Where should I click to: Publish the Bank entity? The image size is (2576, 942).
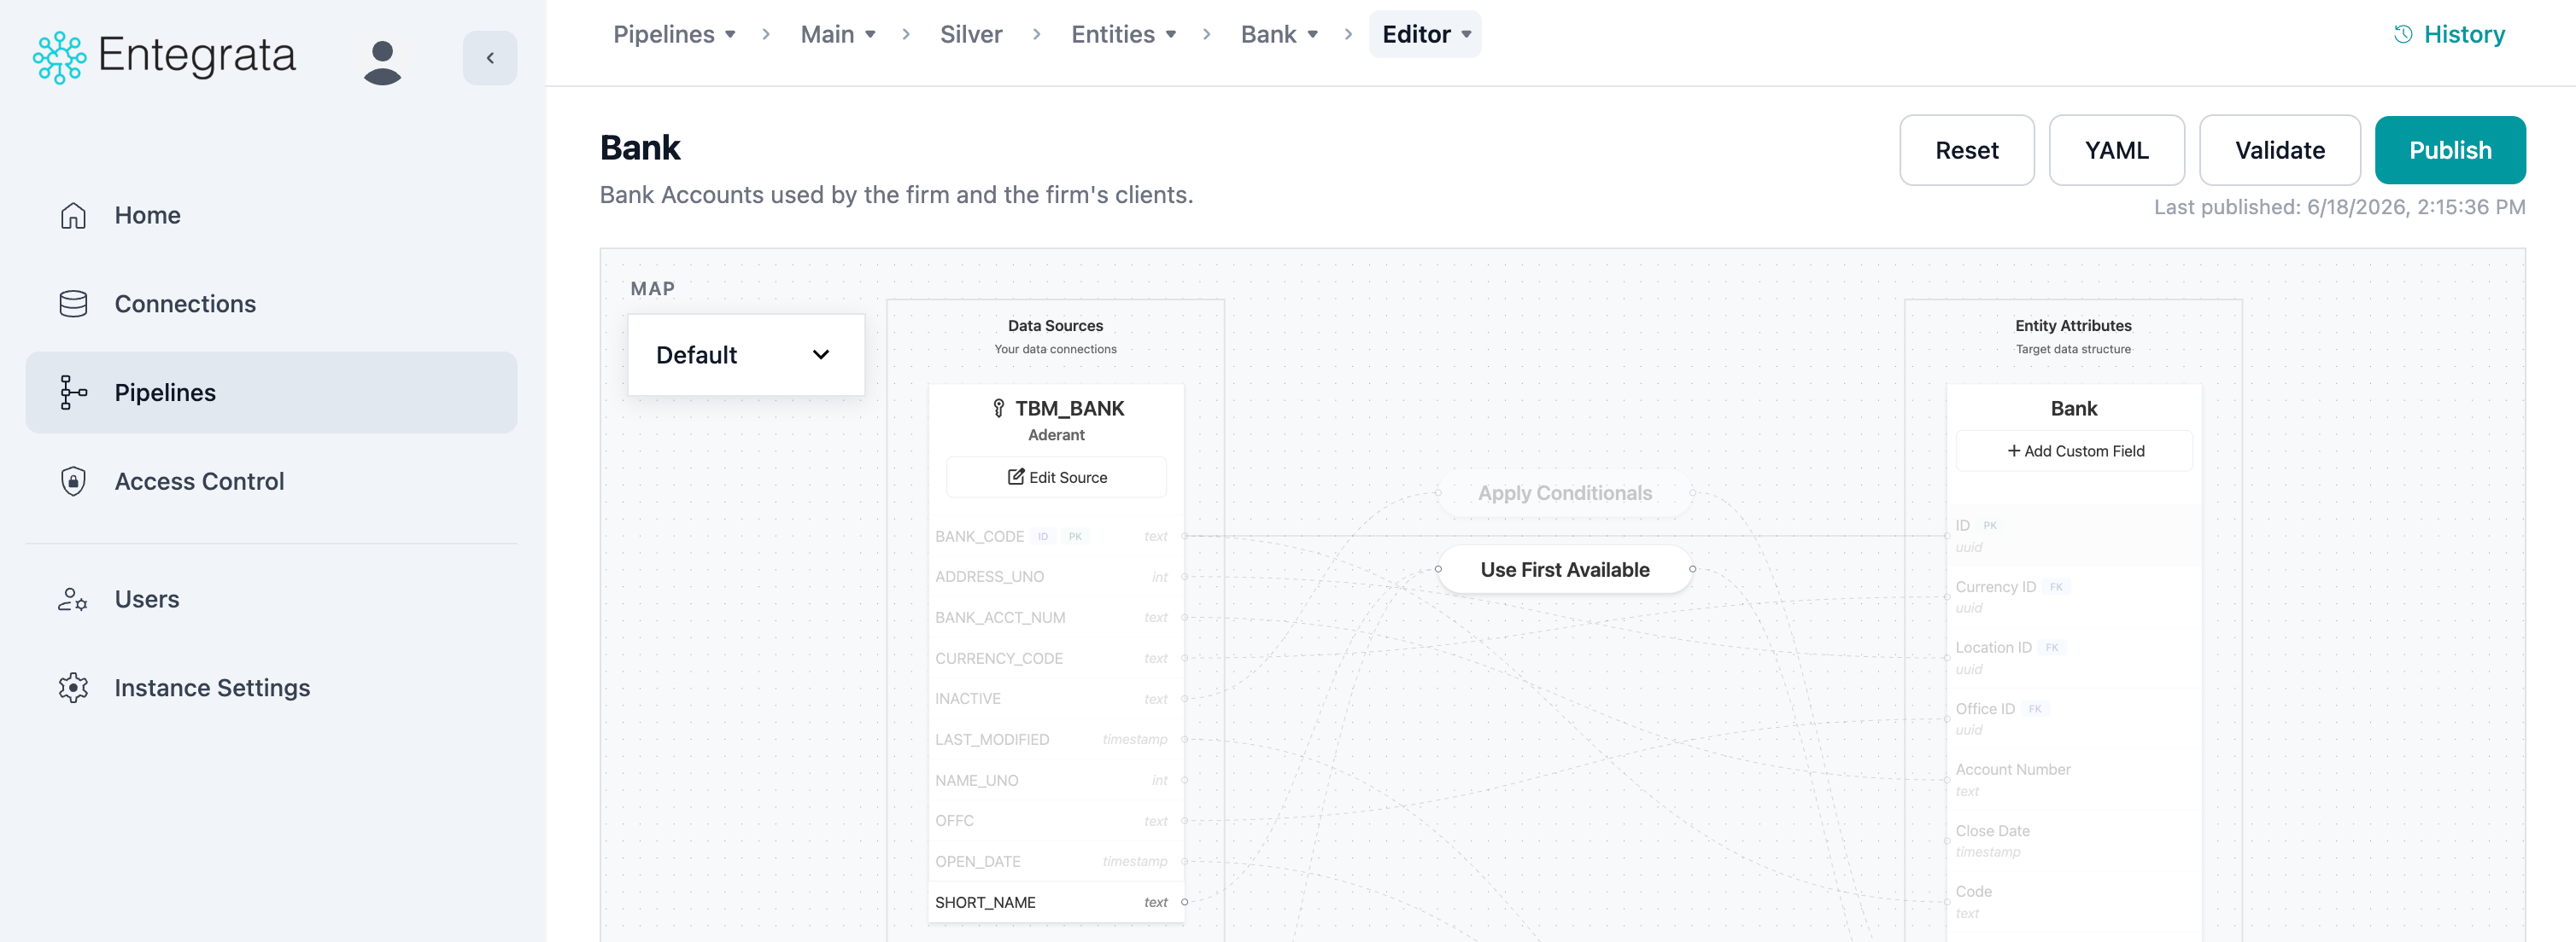point(2450,150)
